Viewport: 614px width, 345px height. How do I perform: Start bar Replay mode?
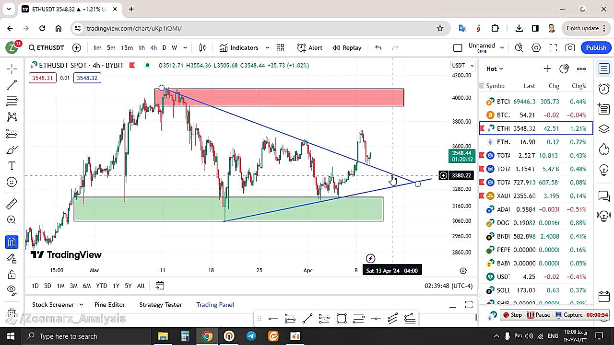point(347,47)
